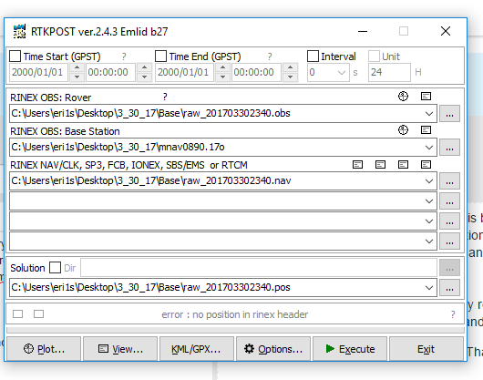The image size is (483, 380).
Task: Open the Options... dialog
Action: 273,349
